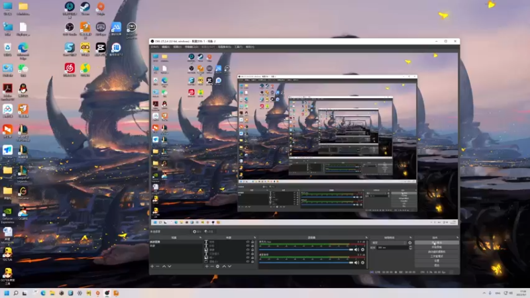The image size is (530, 298).
Task: Open source Properties button above Sources panel
Action: pyautogui.click(x=197, y=231)
